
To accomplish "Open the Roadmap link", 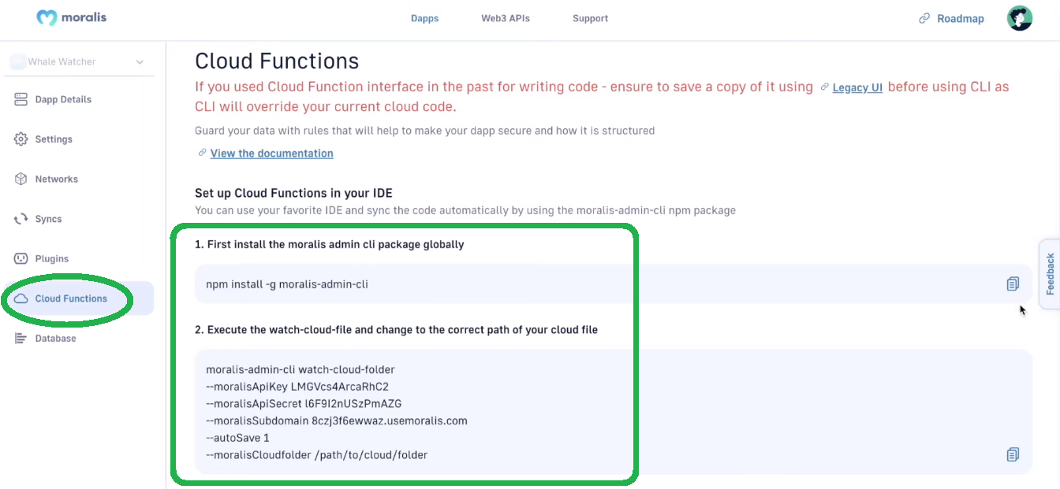I will [x=951, y=18].
